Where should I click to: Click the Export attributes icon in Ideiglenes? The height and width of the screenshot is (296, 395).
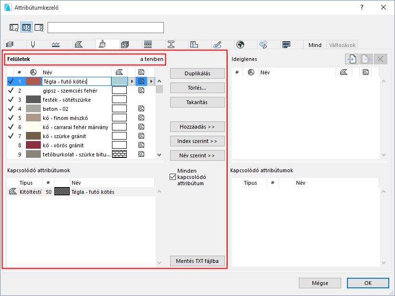366,59
